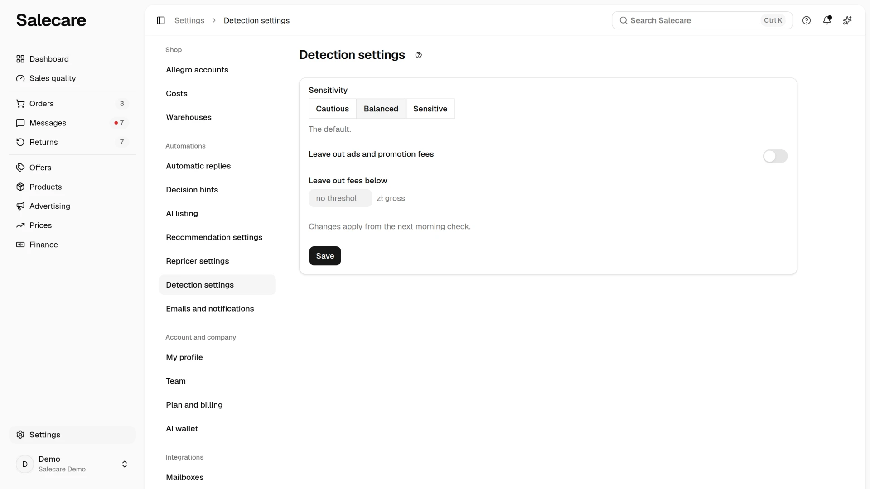Click the Ctrl K shortcut hint
The width and height of the screenshot is (870, 489).
773,20
